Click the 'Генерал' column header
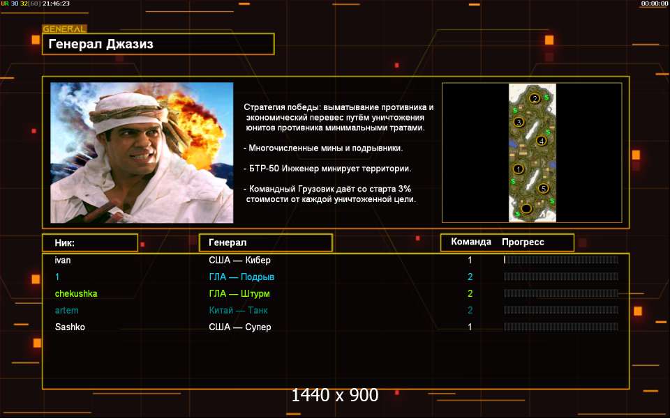Viewport: 670px width, 418px height. pyautogui.click(x=266, y=242)
